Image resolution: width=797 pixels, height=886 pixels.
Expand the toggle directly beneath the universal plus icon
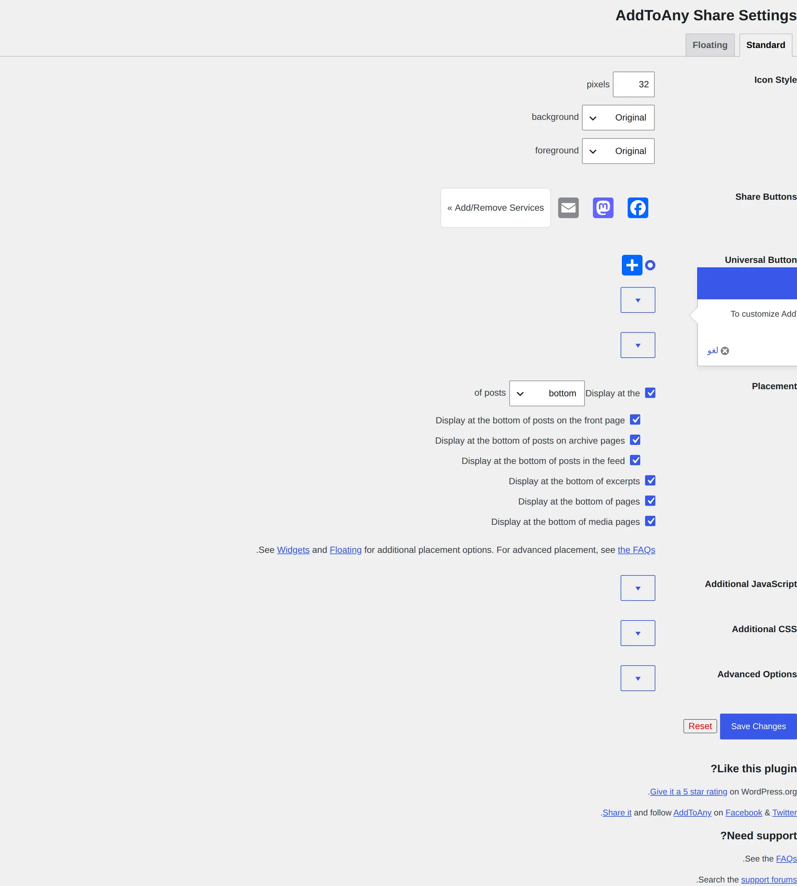638,300
